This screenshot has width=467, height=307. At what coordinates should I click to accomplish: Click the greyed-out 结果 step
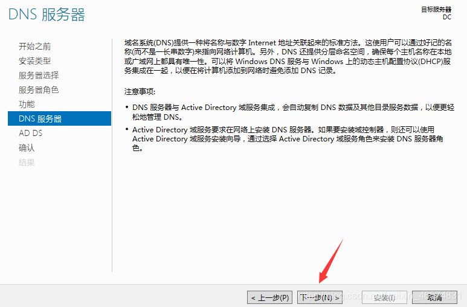point(27,162)
